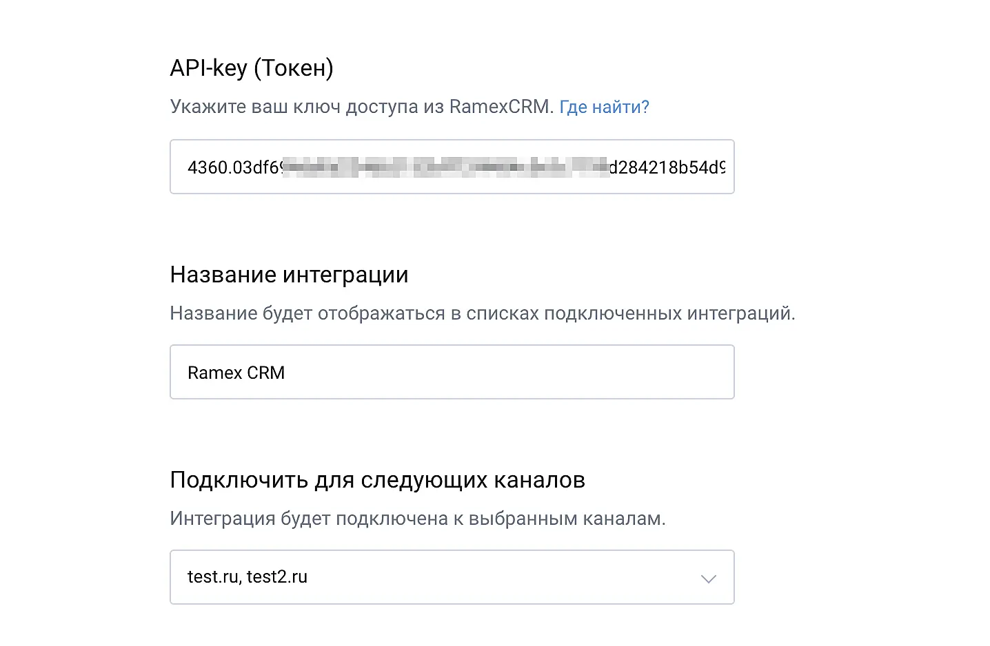990x646 pixels.
Task: Click the "Интеграция будет подключена" description text
Action: (417, 519)
